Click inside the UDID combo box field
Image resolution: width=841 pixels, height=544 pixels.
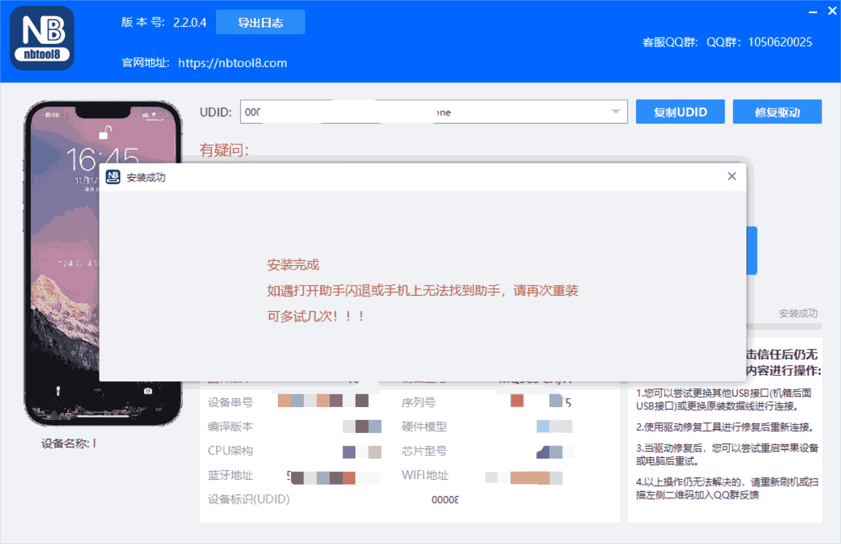pyautogui.click(x=434, y=112)
